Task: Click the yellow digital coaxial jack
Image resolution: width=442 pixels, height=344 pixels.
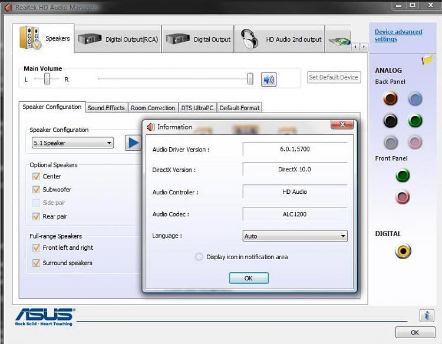Action: tap(403, 251)
